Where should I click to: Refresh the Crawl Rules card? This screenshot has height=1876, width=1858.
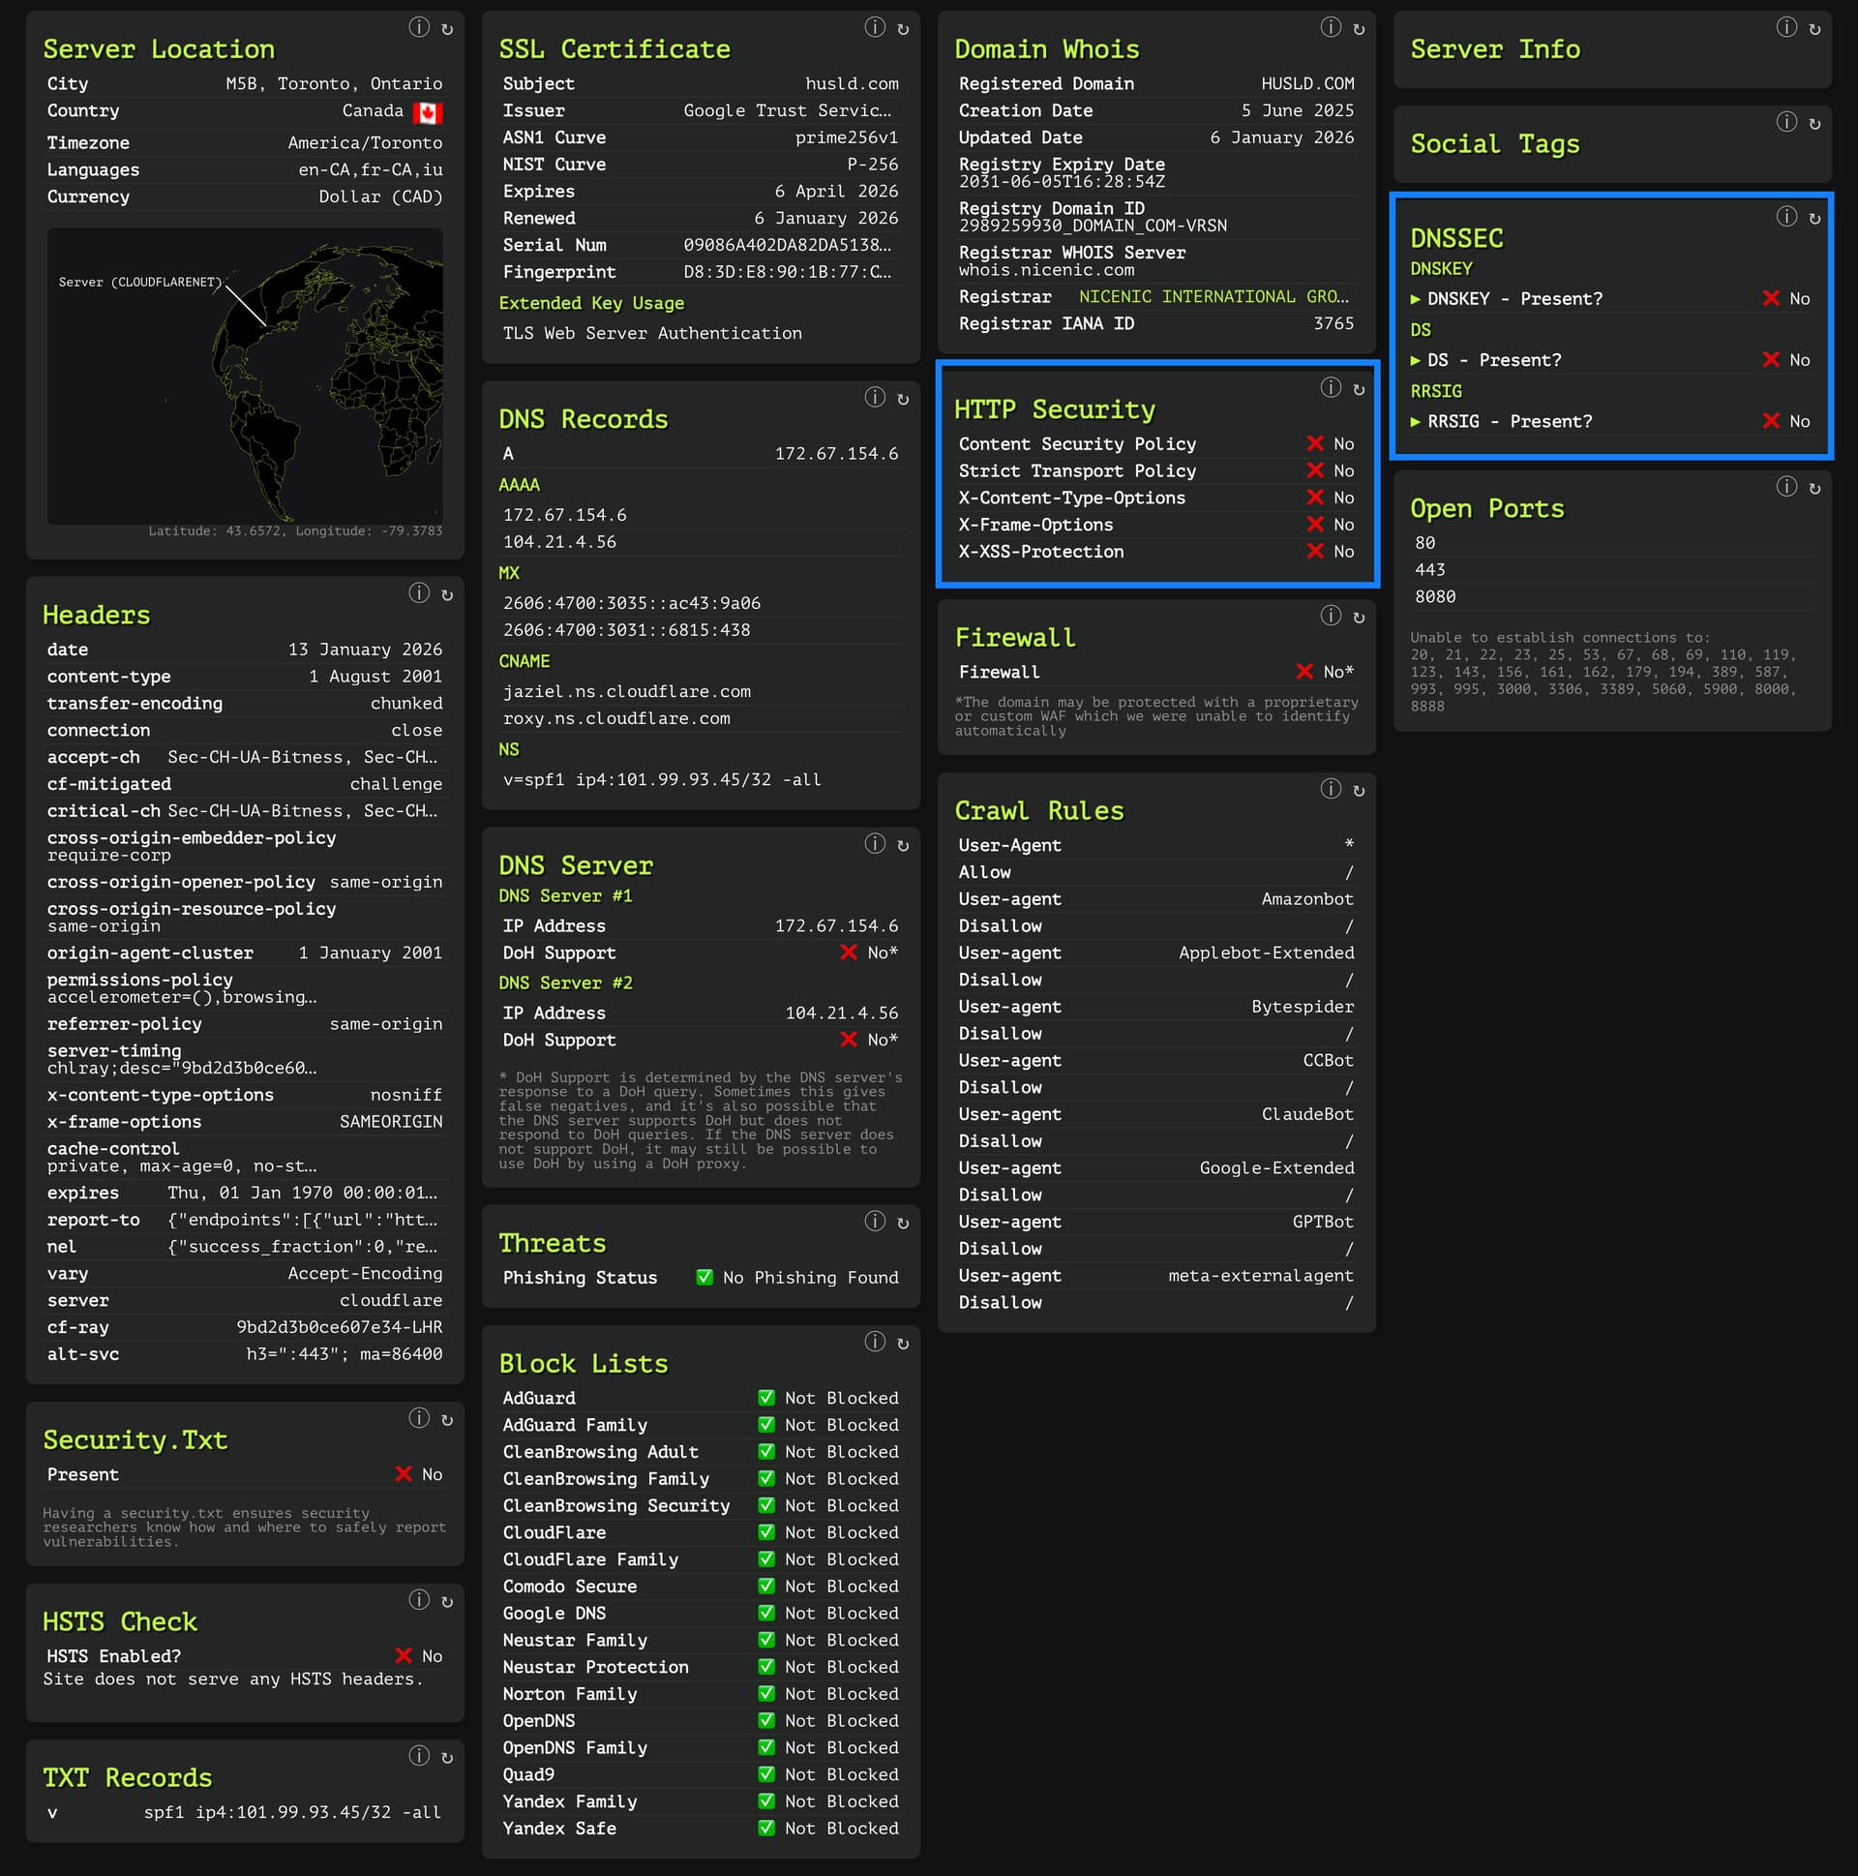(1358, 791)
